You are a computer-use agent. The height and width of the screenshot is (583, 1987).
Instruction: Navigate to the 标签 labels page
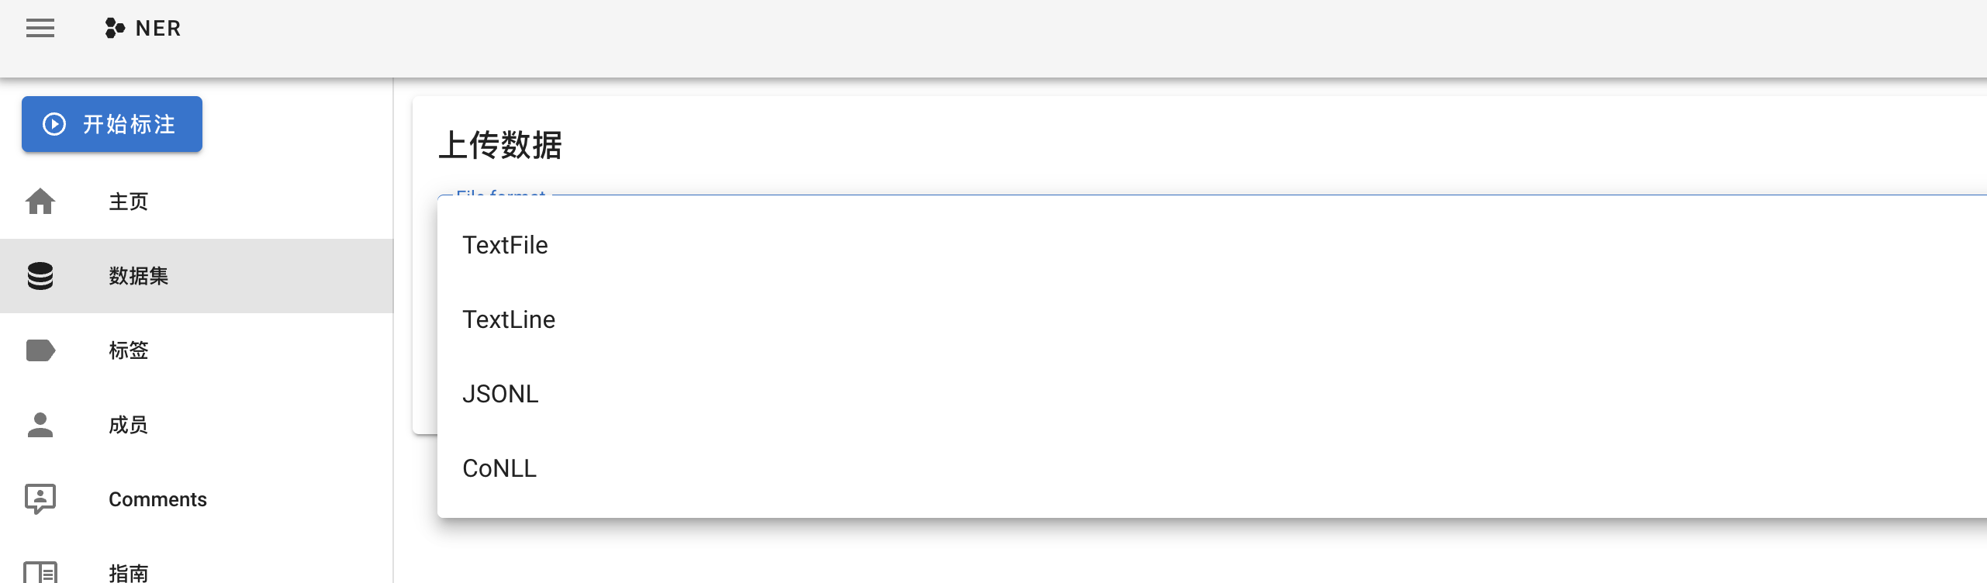click(x=129, y=350)
